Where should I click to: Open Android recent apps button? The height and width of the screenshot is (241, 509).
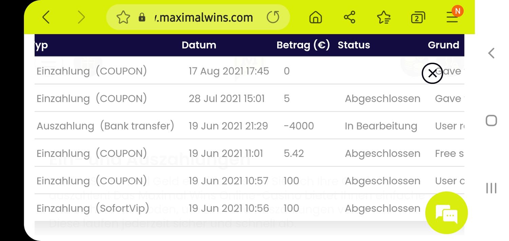click(491, 188)
